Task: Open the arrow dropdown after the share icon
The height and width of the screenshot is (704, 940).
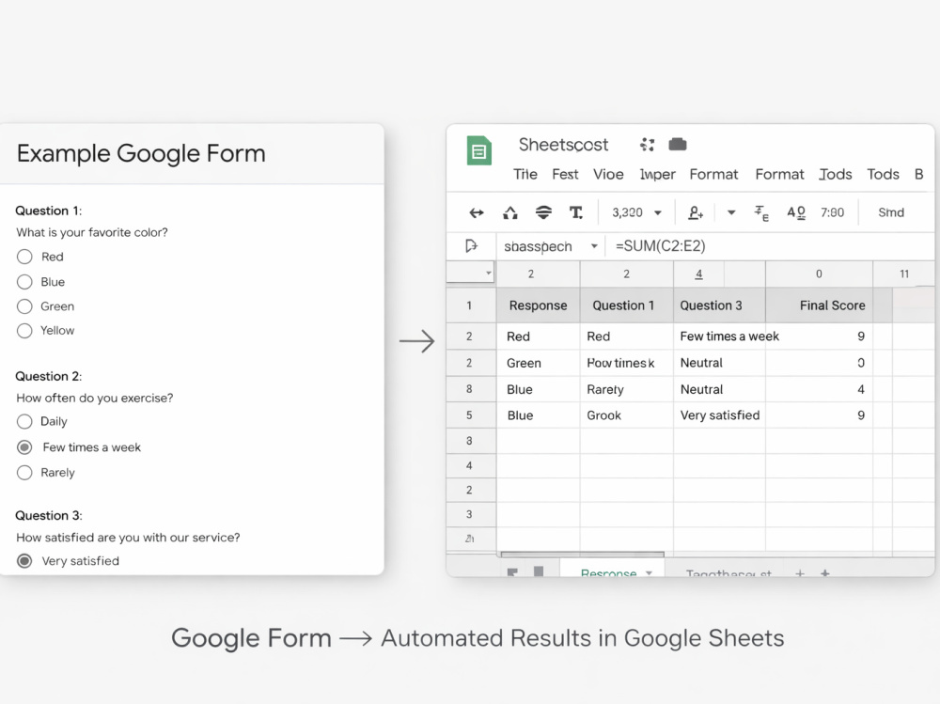Action: point(731,212)
